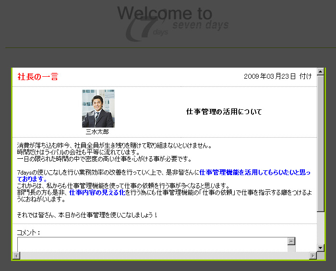336x271 pixels.
Task: Click the vertical scrollbar up arrow
Action: tap(320, 71)
